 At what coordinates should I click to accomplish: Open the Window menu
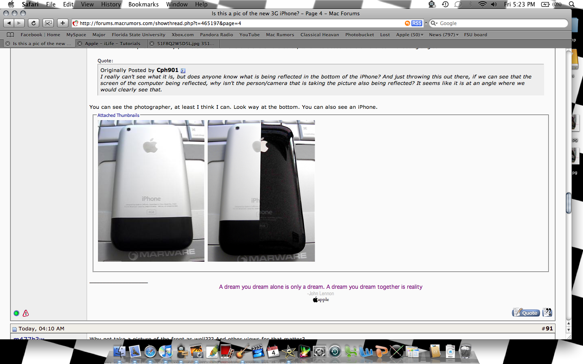177,4
